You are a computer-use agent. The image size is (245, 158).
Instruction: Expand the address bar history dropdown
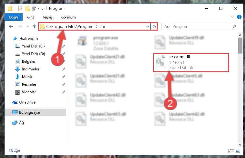pyautogui.click(x=148, y=26)
